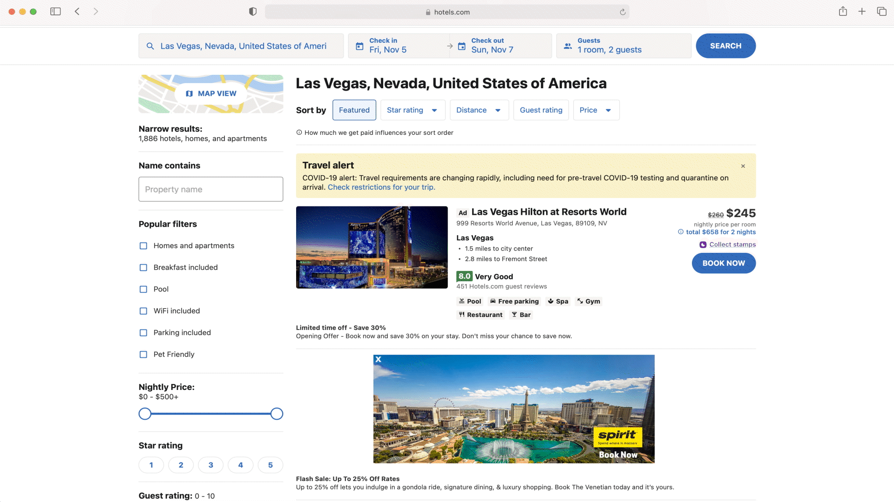Sort results by Guest rating
894x502 pixels.
coord(541,110)
